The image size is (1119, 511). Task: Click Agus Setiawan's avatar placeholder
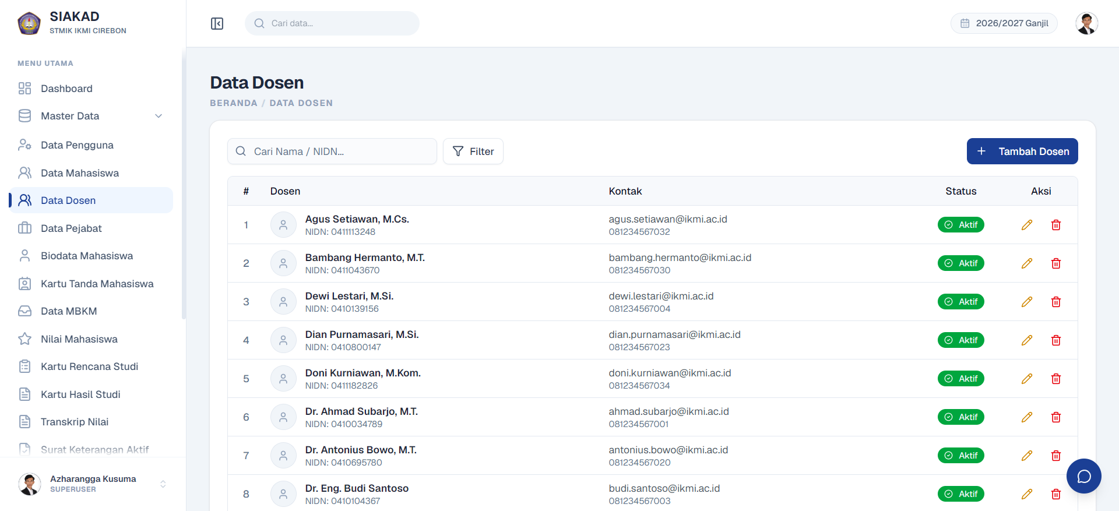(283, 225)
